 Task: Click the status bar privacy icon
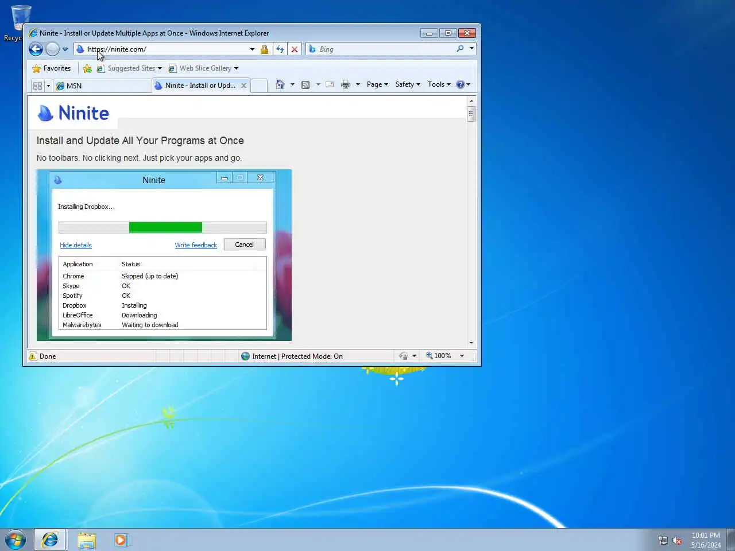point(403,356)
